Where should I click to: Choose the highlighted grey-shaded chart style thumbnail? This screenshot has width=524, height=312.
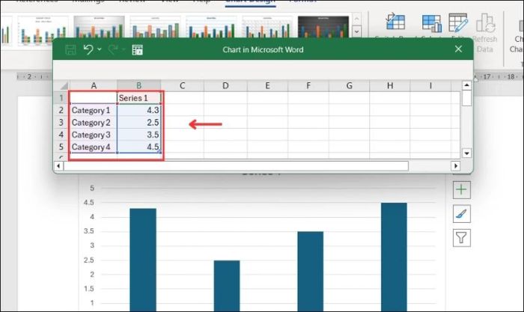pos(100,27)
